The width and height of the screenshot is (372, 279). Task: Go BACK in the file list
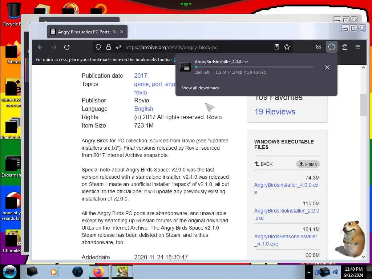click(264, 164)
